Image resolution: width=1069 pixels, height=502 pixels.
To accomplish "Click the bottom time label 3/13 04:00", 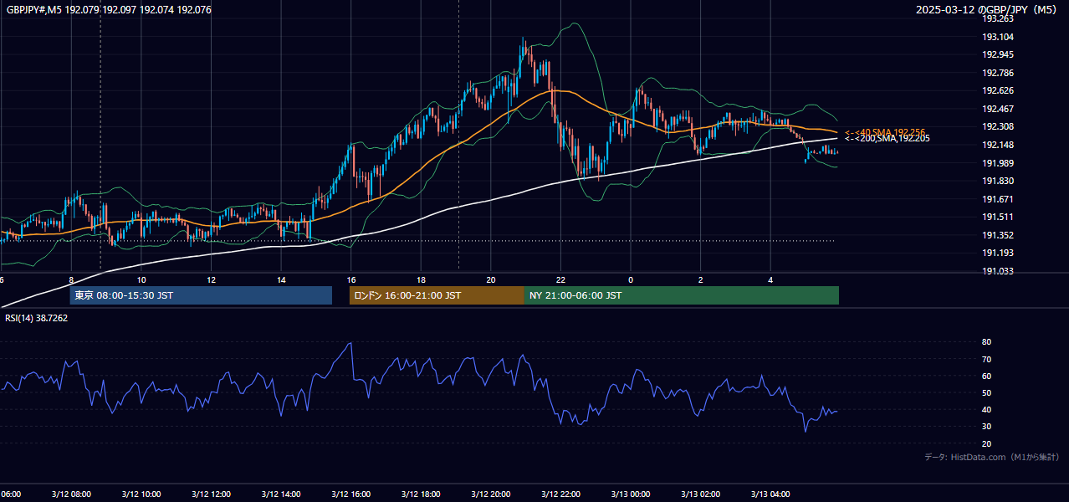I will point(770,494).
